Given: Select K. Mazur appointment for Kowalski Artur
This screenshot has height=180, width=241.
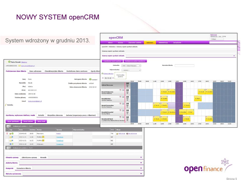Looking at the screenshot, I should (x=198, y=98).
